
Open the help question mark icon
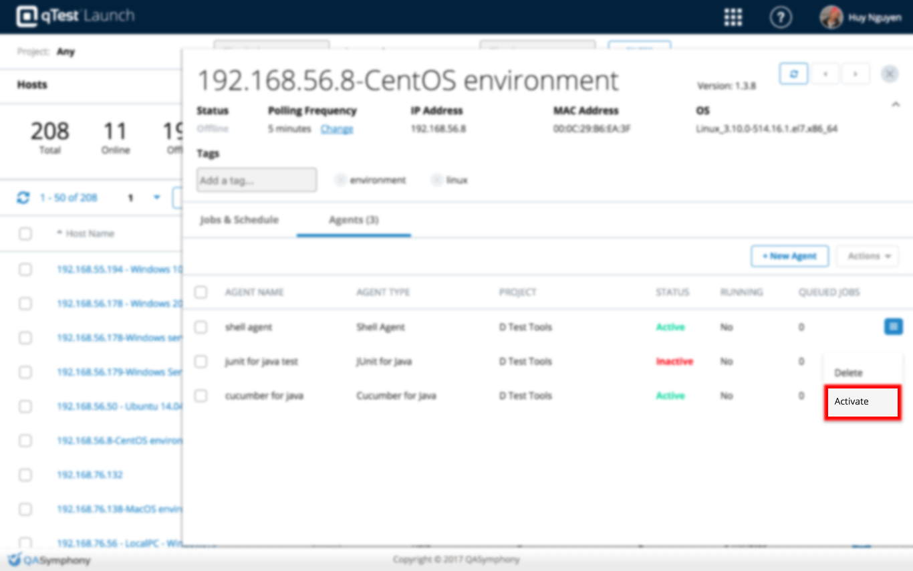pyautogui.click(x=781, y=17)
